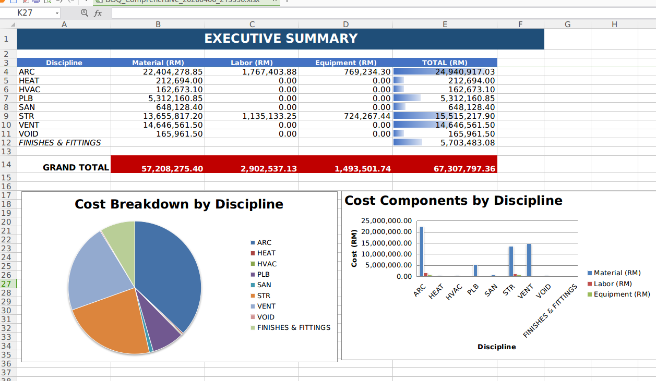Click the EXECUTIVE SUMMARY title cell
Screen dimensions: 656x381
[280, 39]
